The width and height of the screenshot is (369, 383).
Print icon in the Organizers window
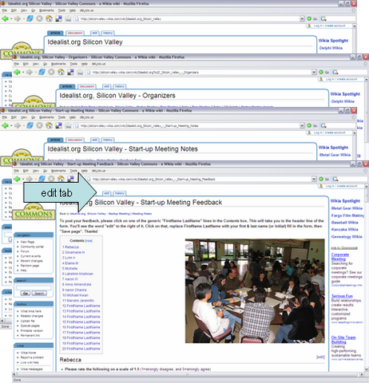pos(80,72)
